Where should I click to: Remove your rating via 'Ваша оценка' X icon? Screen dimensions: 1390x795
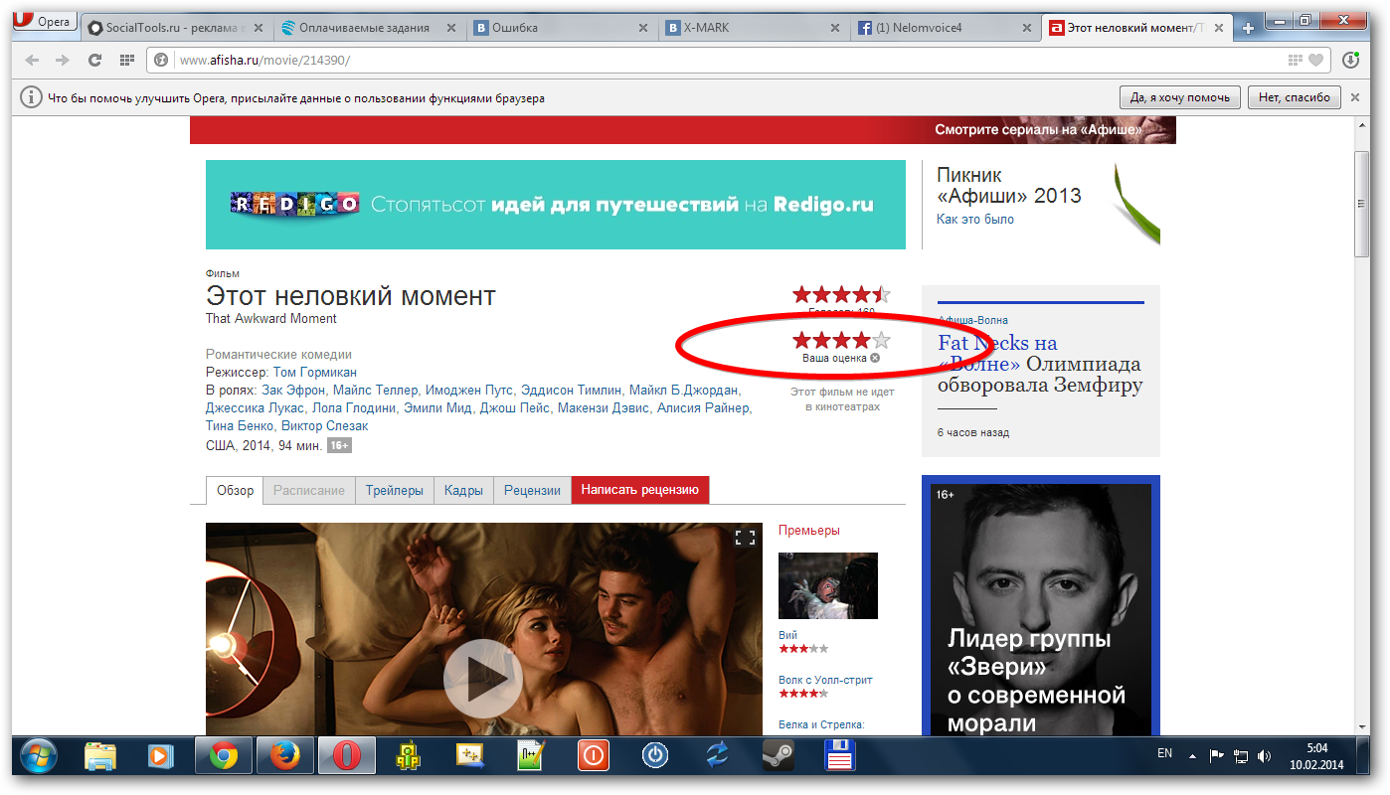click(x=875, y=358)
